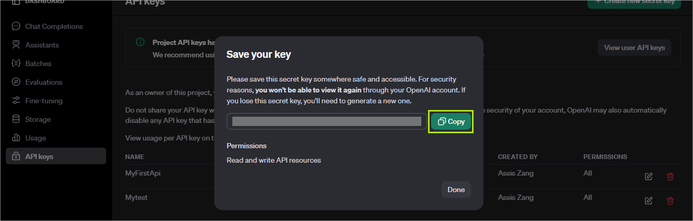Copy the secret key with the Copy button

pyautogui.click(x=451, y=121)
